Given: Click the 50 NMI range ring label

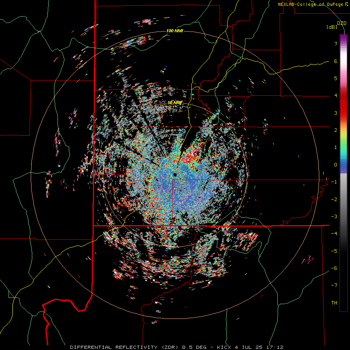Looking at the screenshot, I should [175, 103].
